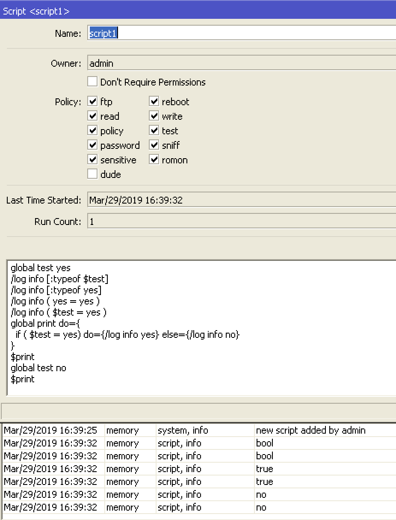Uncheck the read policy
The height and width of the screenshot is (520, 396).
[93, 116]
